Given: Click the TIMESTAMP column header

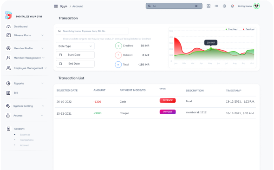Looking at the screenshot, I should pyautogui.click(x=234, y=91).
